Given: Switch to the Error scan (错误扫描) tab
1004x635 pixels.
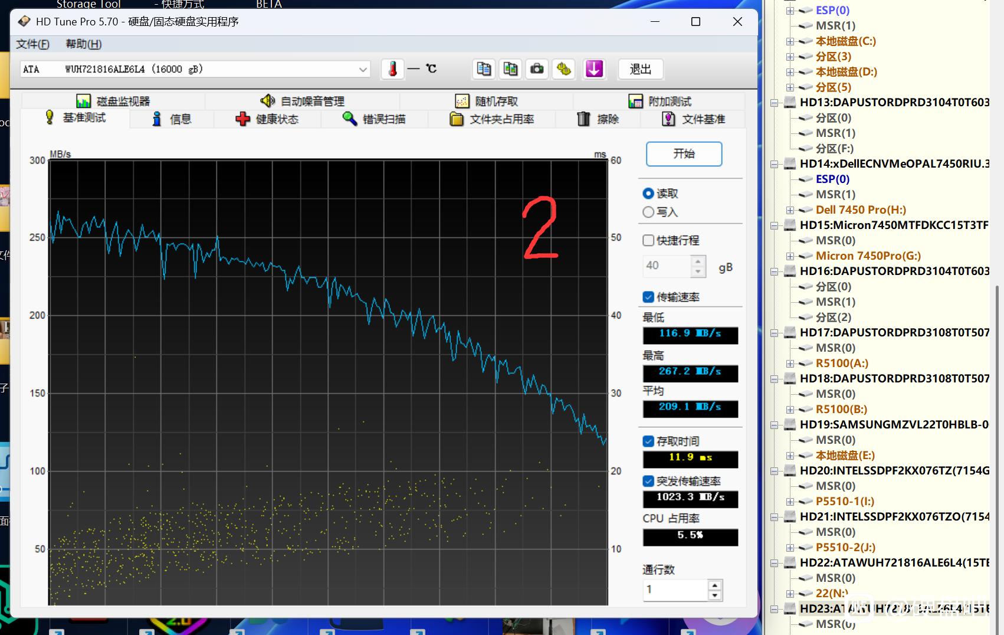Looking at the screenshot, I should point(374,119).
